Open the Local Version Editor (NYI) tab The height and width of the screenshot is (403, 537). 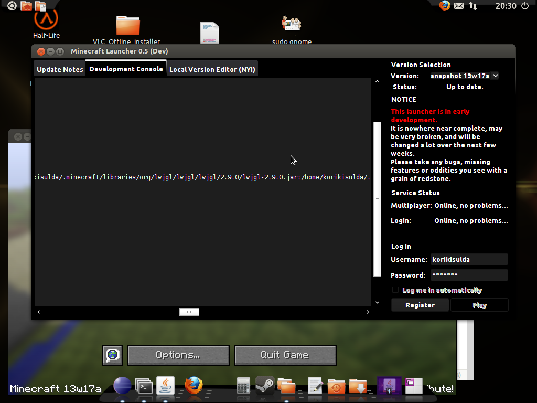(x=212, y=69)
